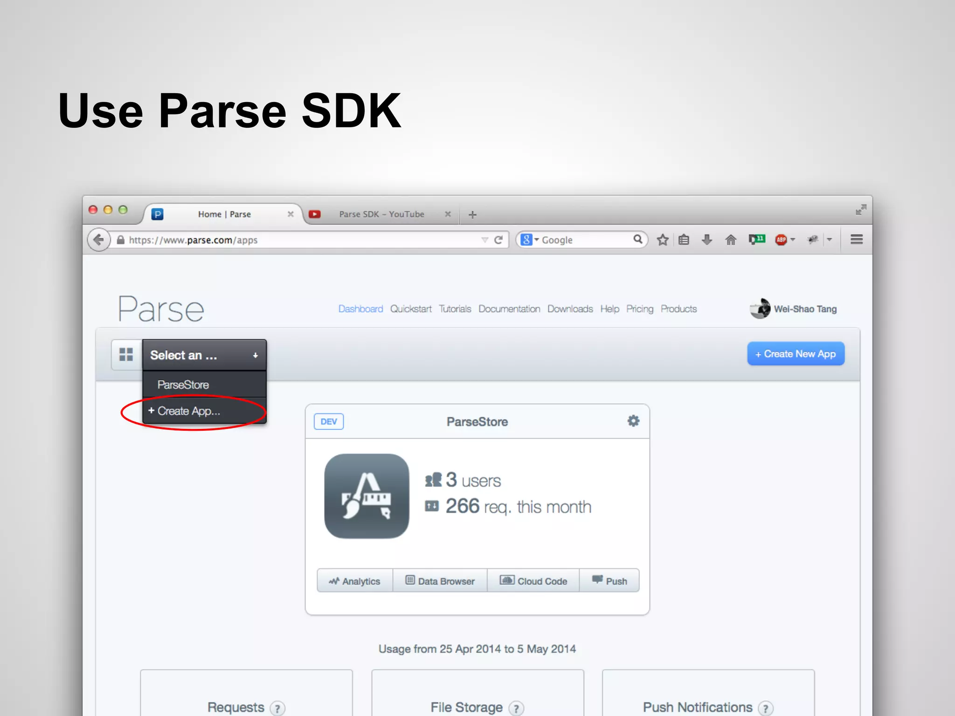This screenshot has height=716, width=955.
Task: Open the Firefox hamburger menu
Action: coord(856,239)
